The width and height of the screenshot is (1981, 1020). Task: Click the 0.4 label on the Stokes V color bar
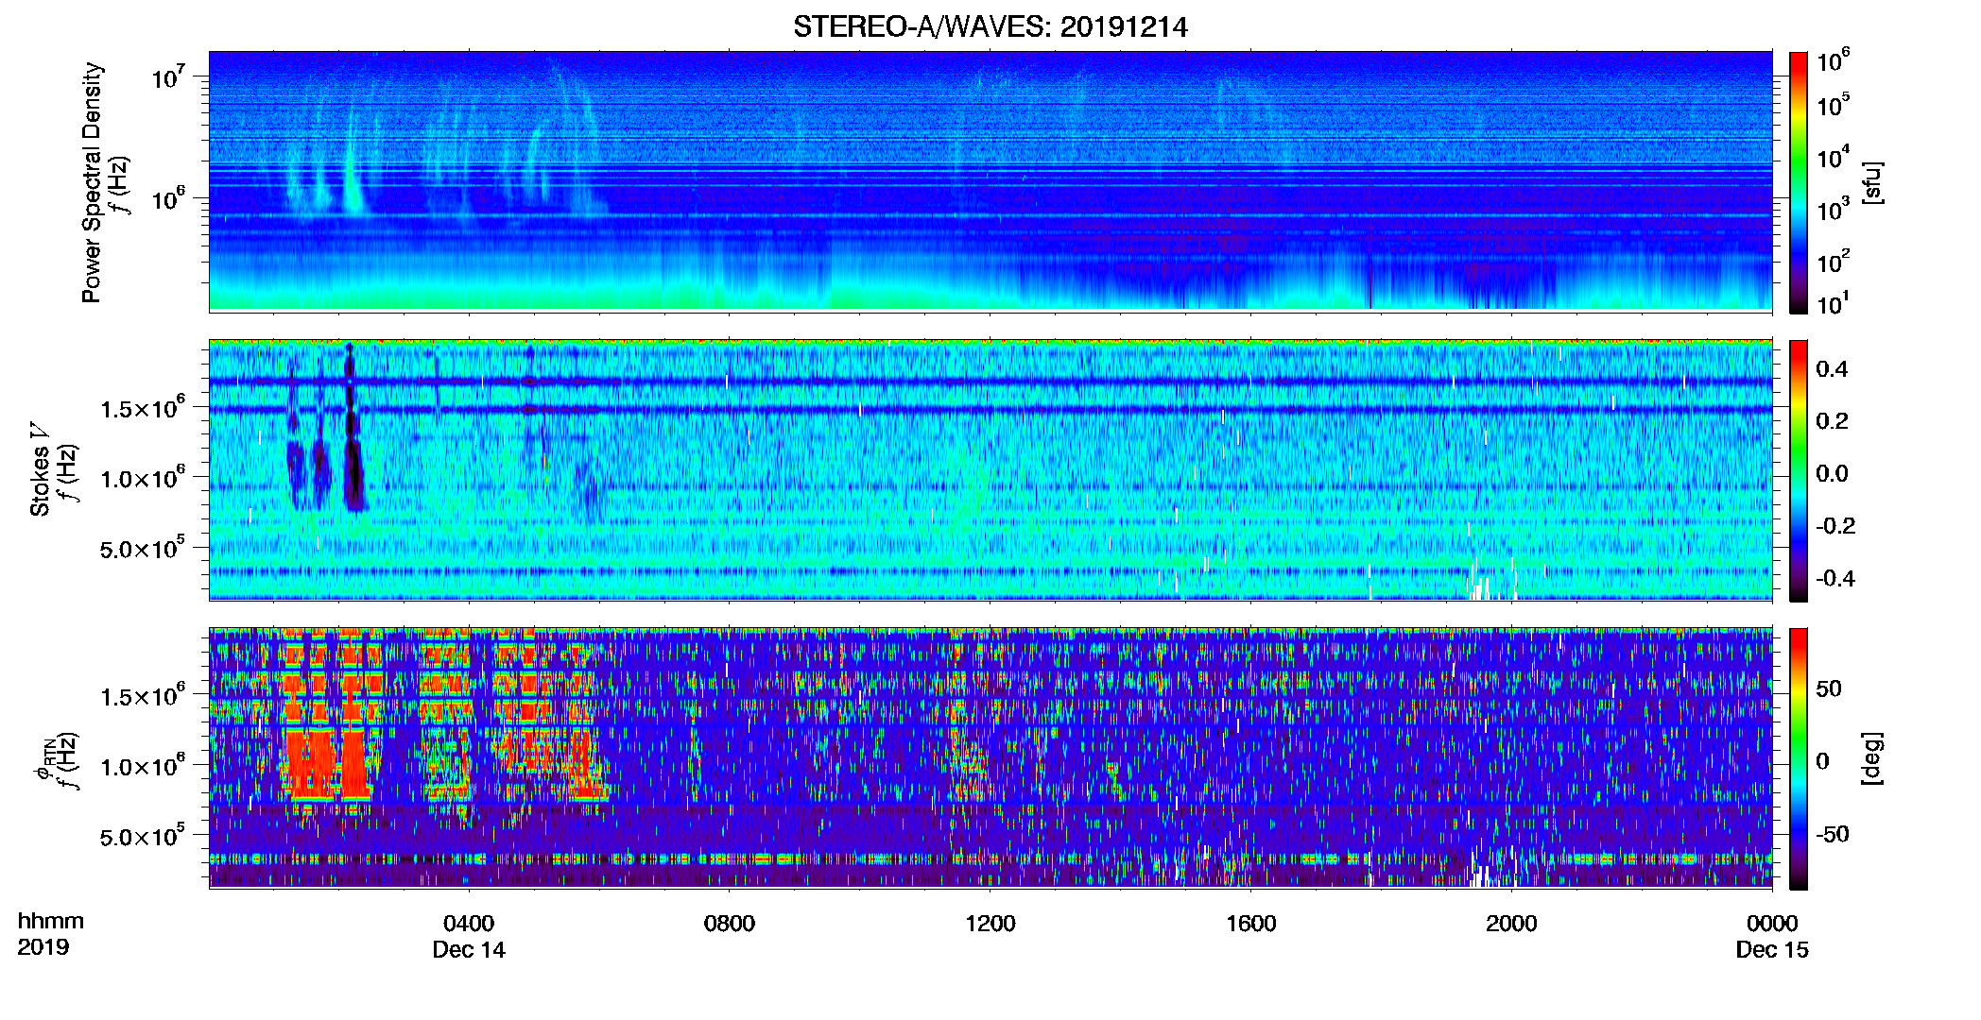click(x=1832, y=369)
